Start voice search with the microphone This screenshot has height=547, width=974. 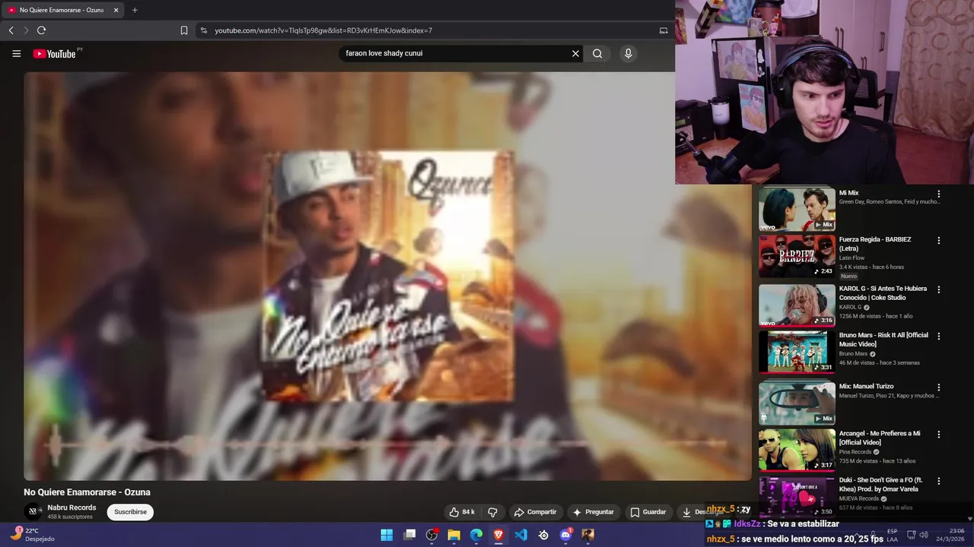[x=628, y=53]
